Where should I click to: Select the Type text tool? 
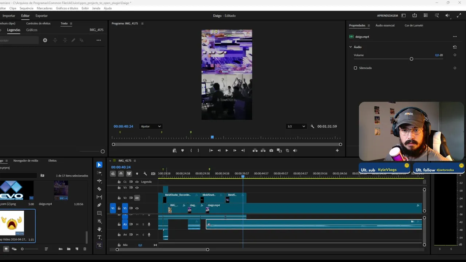(x=99, y=237)
